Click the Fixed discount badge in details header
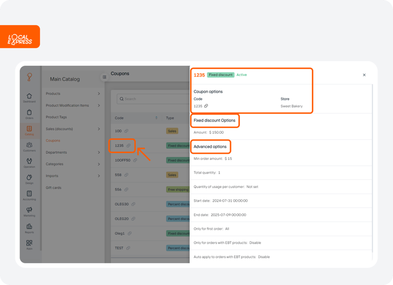393x285 pixels. pyautogui.click(x=220, y=75)
